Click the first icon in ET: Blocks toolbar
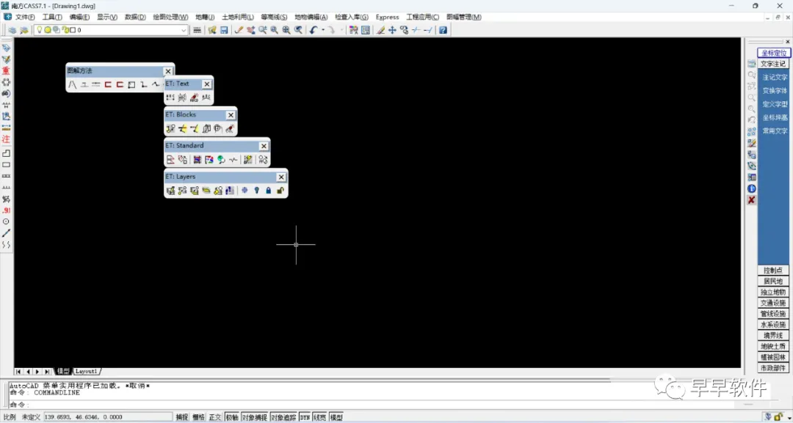 170,129
